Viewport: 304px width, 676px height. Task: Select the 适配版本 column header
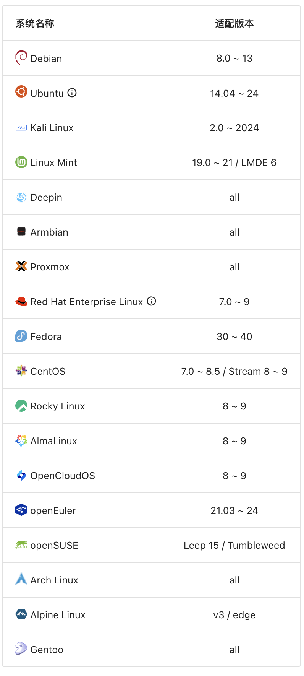[234, 23]
